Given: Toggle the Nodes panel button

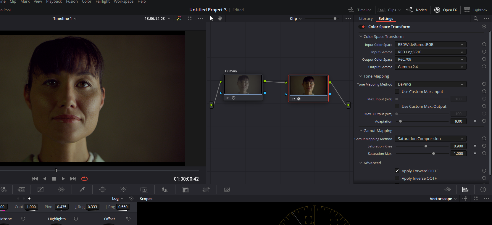Looking at the screenshot, I should click(x=417, y=10).
